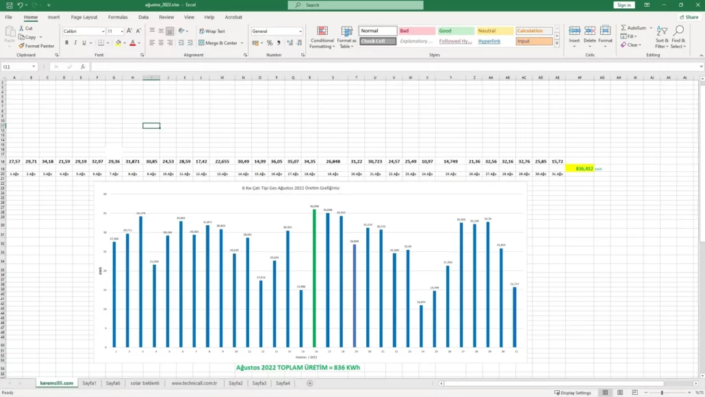Switch to Page Layout view in status bar

pyautogui.click(x=620, y=392)
